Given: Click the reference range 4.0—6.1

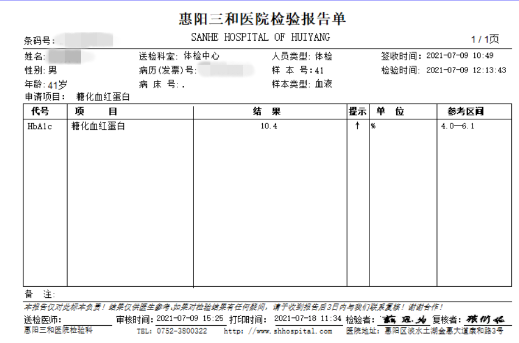Looking at the screenshot, I should 458,126.
